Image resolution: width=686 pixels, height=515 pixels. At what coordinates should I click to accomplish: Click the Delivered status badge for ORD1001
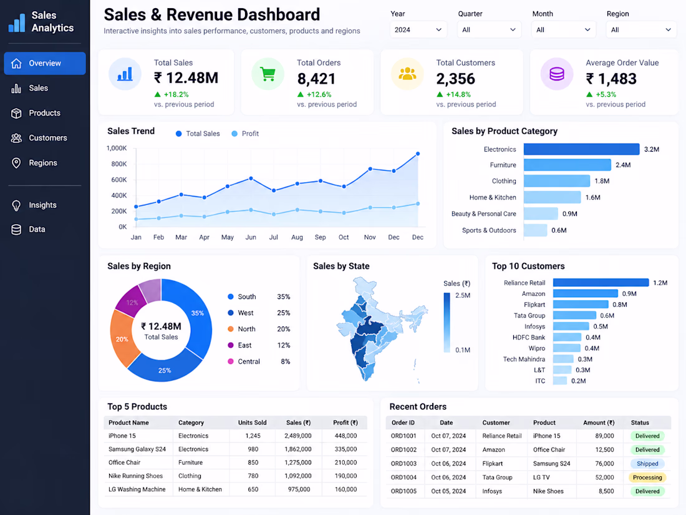point(647,436)
